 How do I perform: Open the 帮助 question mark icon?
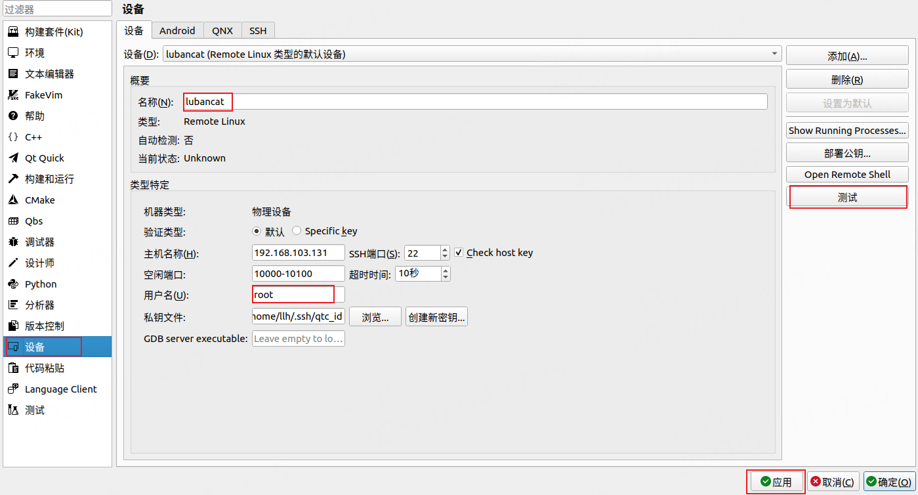pyautogui.click(x=12, y=116)
